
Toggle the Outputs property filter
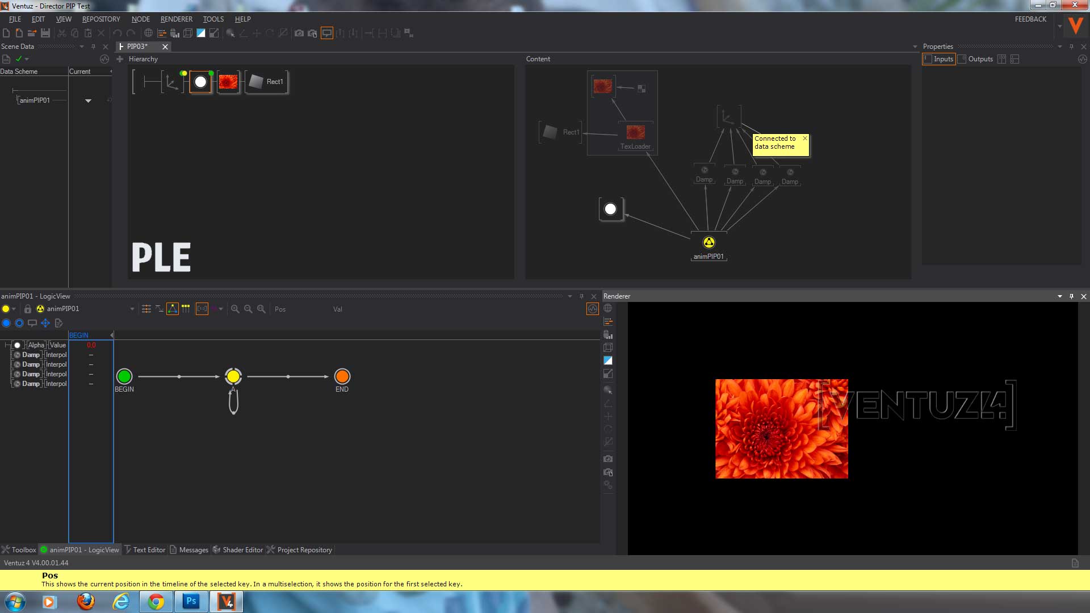976,59
